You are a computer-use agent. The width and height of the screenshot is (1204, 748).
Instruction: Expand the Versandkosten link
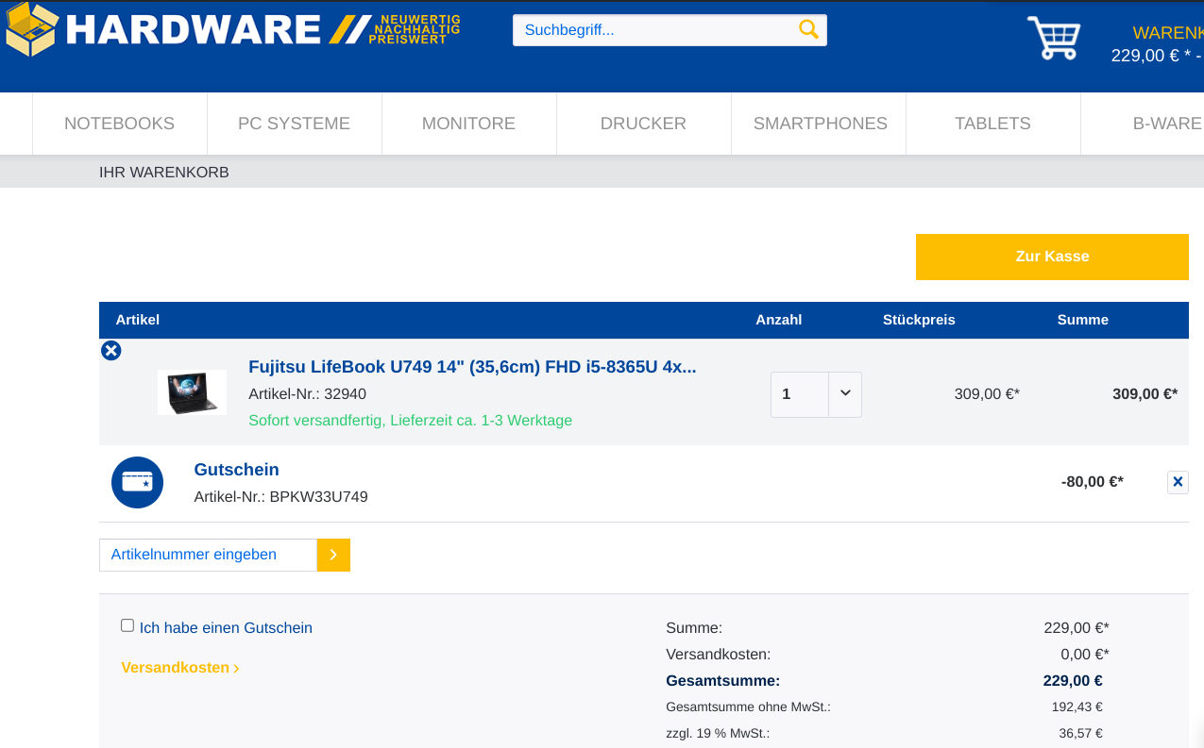coord(180,668)
